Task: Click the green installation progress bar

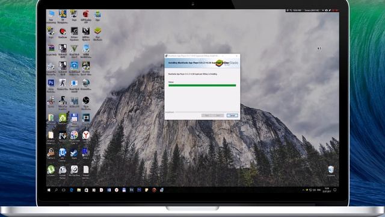Action: point(202,86)
